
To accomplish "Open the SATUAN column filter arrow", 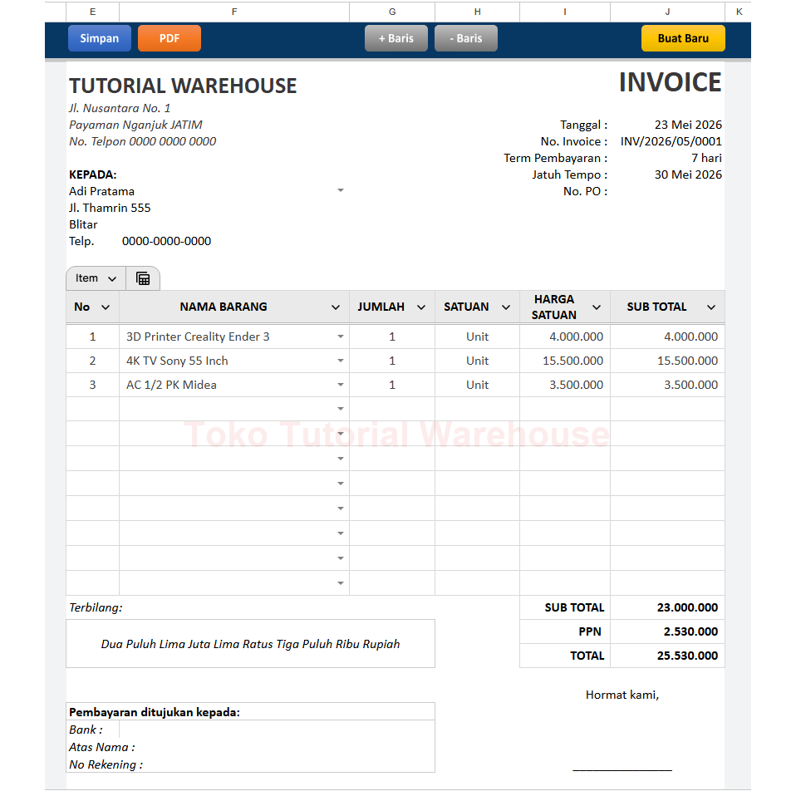I will click(506, 307).
